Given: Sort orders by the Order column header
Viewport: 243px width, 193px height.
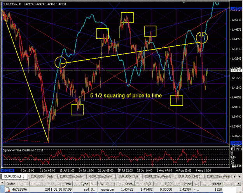Looking at the screenshot, I should coord(17,184).
